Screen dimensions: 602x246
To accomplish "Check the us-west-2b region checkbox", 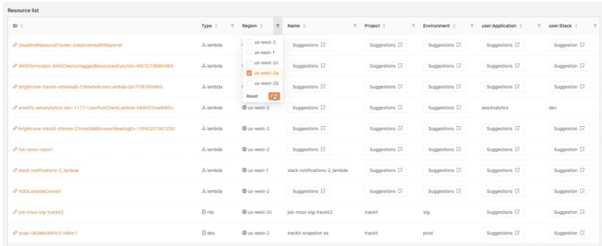I will coord(249,84).
